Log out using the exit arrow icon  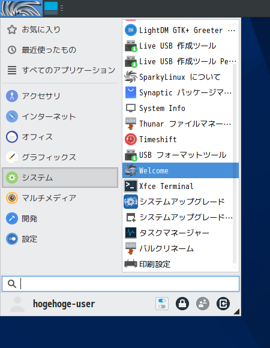223,304
